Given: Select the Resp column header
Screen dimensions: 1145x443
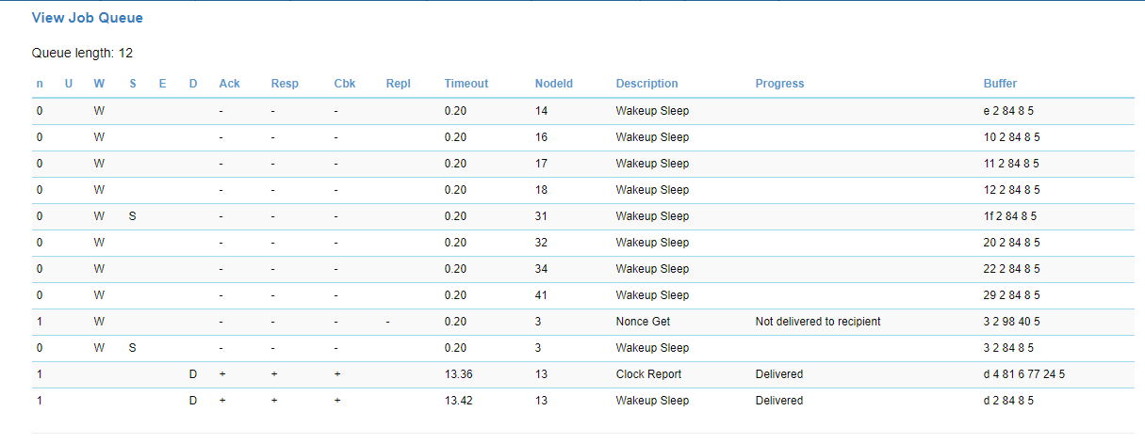Looking at the screenshot, I should click(x=284, y=84).
